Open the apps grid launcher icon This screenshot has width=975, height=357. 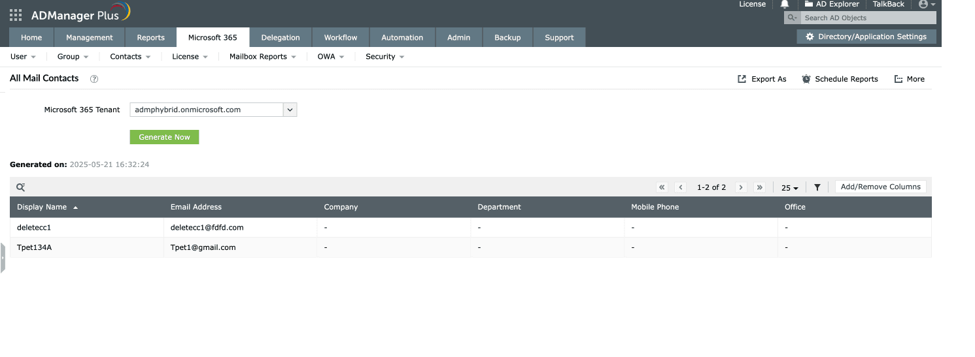pos(16,15)
